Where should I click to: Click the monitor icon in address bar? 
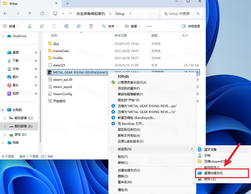point(55,14)
